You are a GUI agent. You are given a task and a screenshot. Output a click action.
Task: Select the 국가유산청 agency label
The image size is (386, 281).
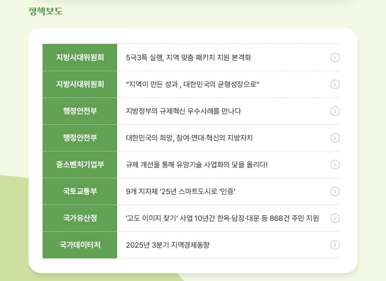click(79, 218)
